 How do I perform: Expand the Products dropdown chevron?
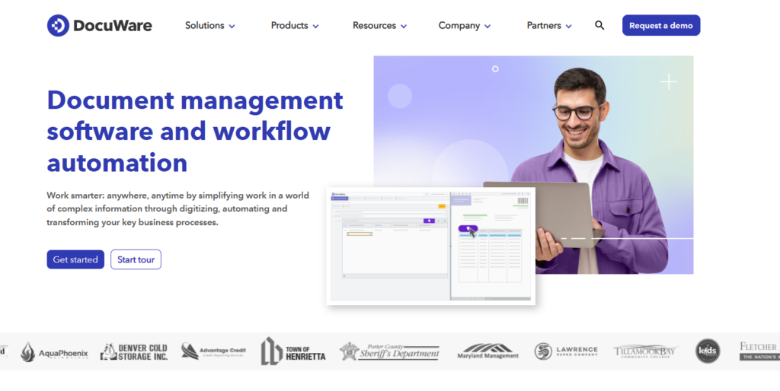pos(315,26)
